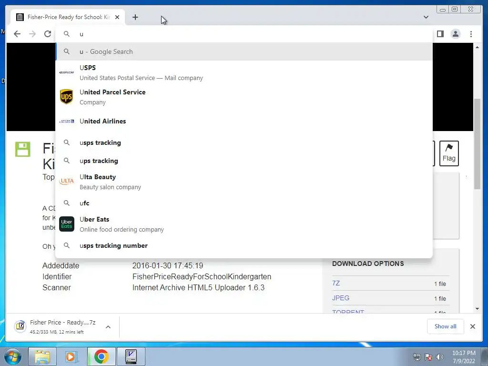The width and height of the screenshot is (488, 366).
Task: Click the forward navigation arrow
Action: pyautogui.click(x=32, y=34)
